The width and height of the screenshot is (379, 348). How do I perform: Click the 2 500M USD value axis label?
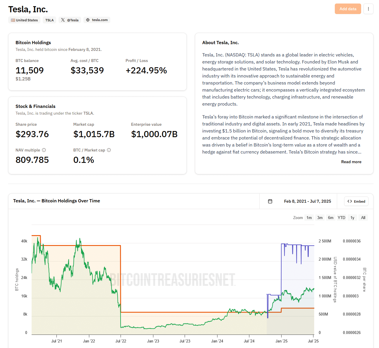[x=325, y=241]
